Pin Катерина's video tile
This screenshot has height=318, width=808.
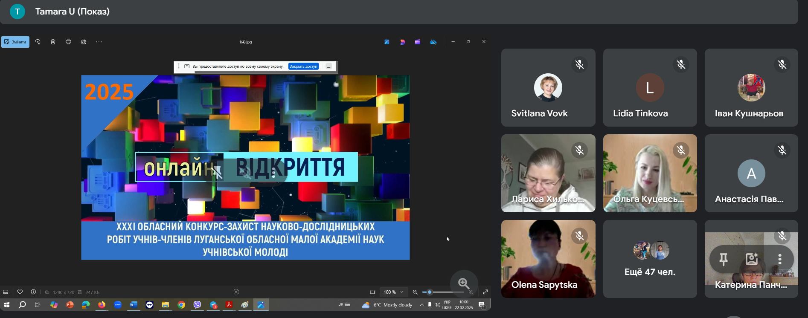tap(724, 259)
